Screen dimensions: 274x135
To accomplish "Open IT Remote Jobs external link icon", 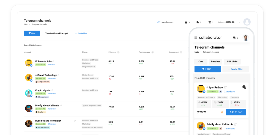I will click(x=53, y=62).
